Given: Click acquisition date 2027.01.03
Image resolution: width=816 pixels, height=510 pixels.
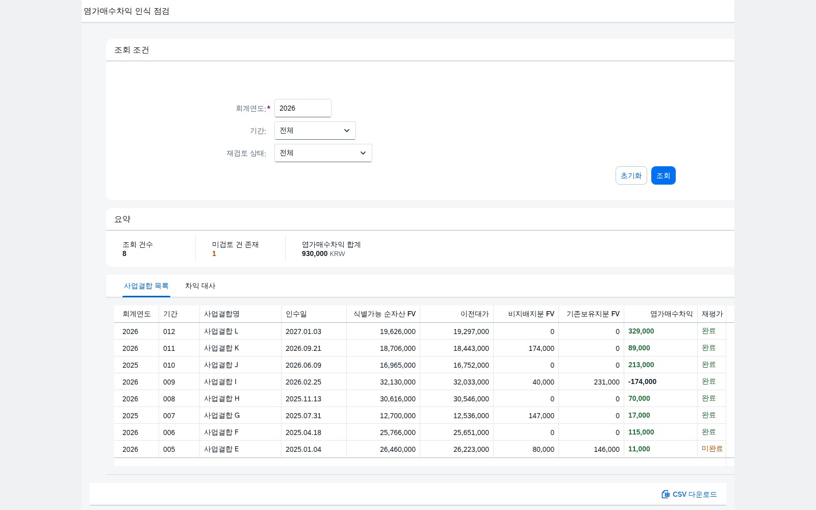Looking at the screenshot, I should click(303, 331).
